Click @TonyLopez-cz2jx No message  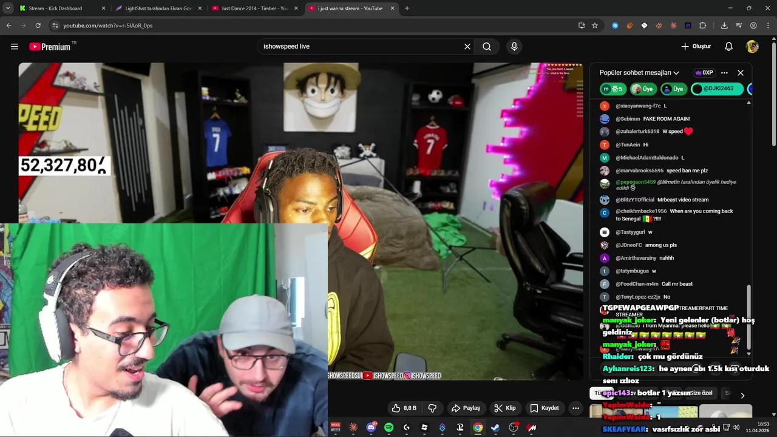coord(643,297)
